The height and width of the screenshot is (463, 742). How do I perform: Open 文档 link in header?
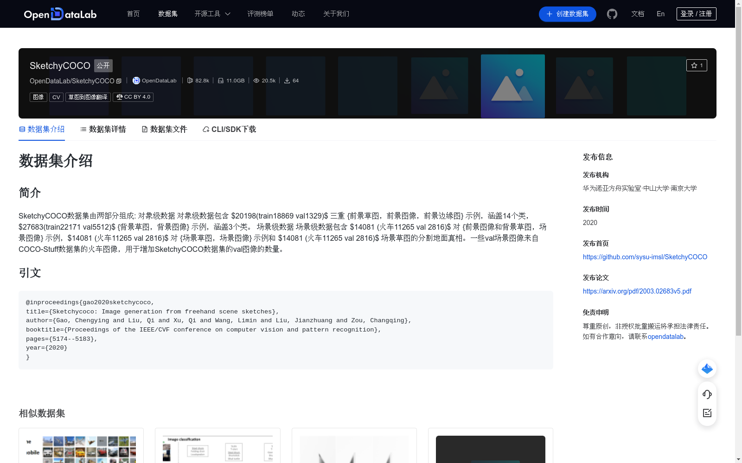tap(638, 14)
